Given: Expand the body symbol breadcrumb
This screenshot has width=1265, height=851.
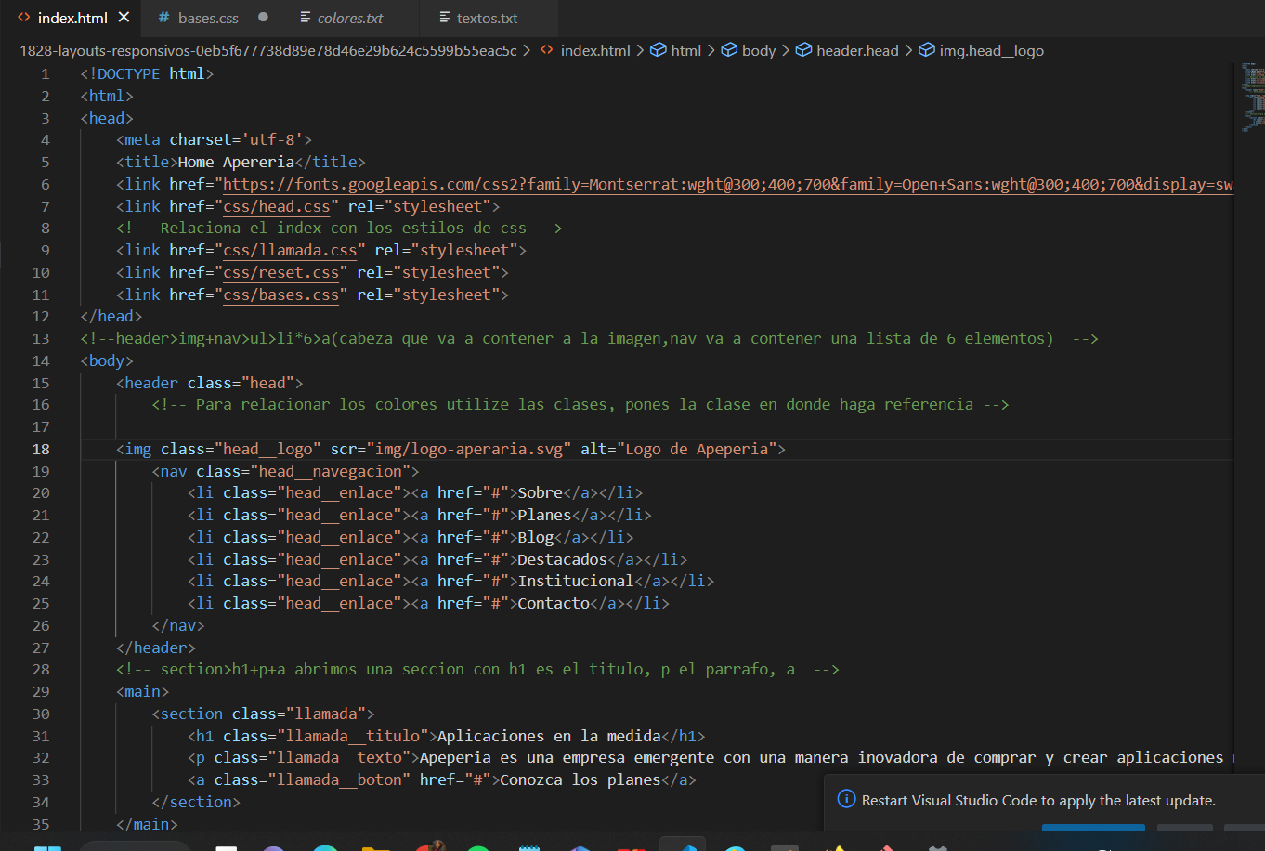Looking at the screenshot, I should point(749,50).
